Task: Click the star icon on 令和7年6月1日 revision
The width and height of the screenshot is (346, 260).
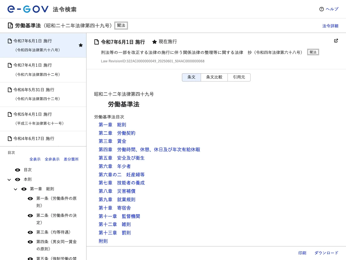Action: click(81, 45)
